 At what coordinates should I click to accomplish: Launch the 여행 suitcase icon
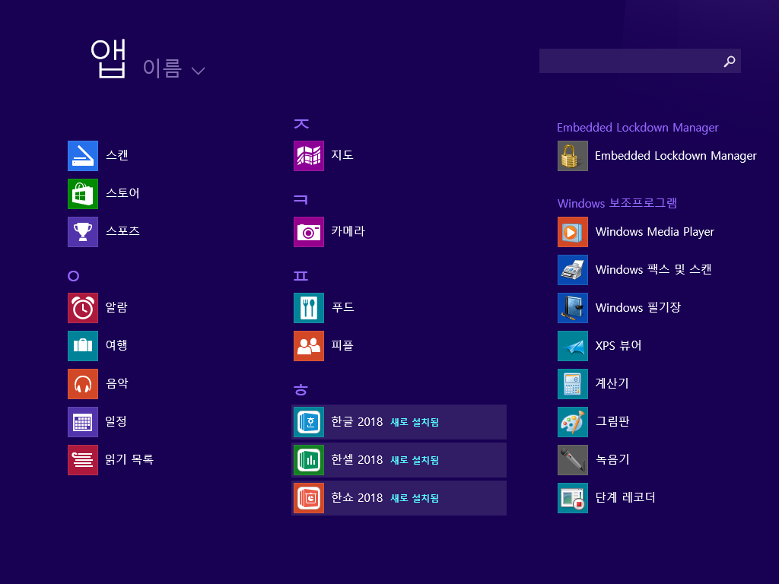point(82,346)
